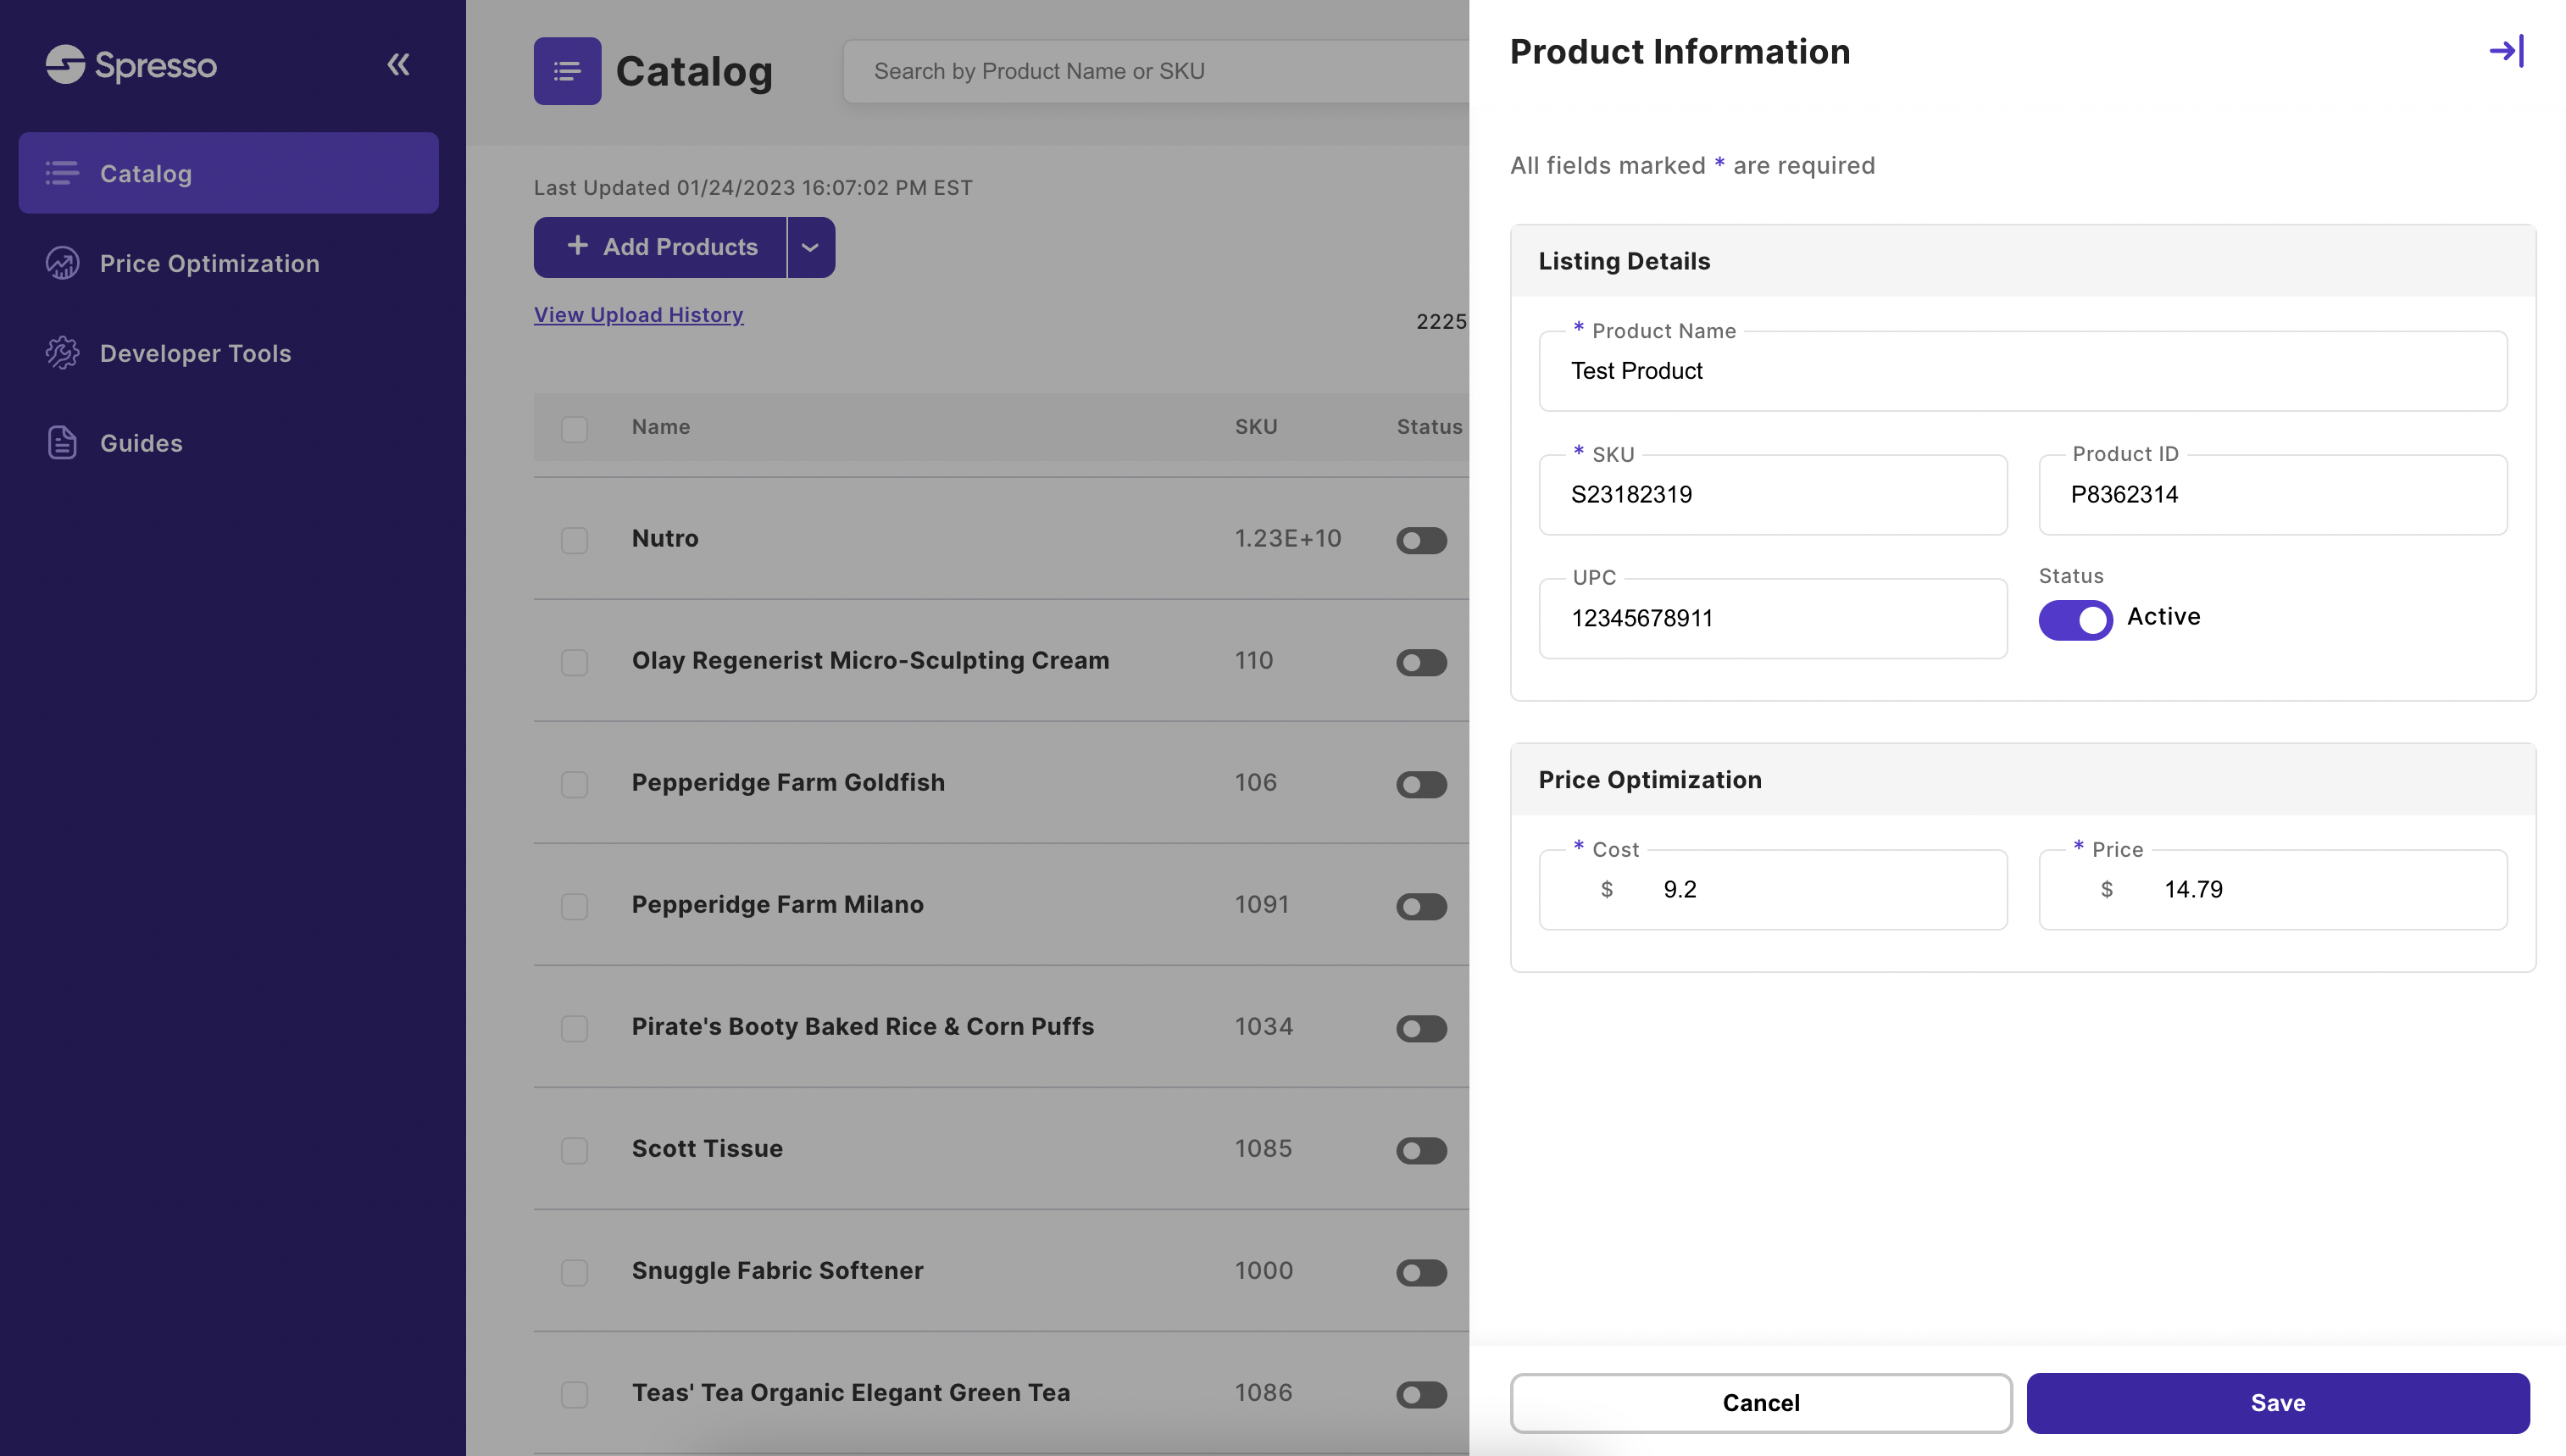The image size is (2566, 1456).
Task: Close the Product Information panel with the arrow icon
Action: pyautogui.click(x=2506, y=51)
